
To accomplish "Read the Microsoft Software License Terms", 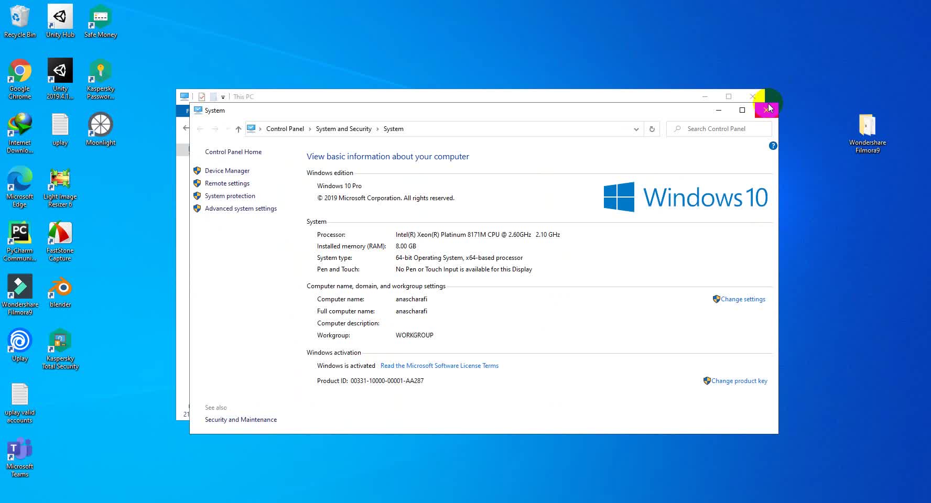I will [x=439, y=366].
